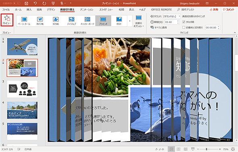
Task: Enable the automatic advance checkbox
Action: coord(184,27)
